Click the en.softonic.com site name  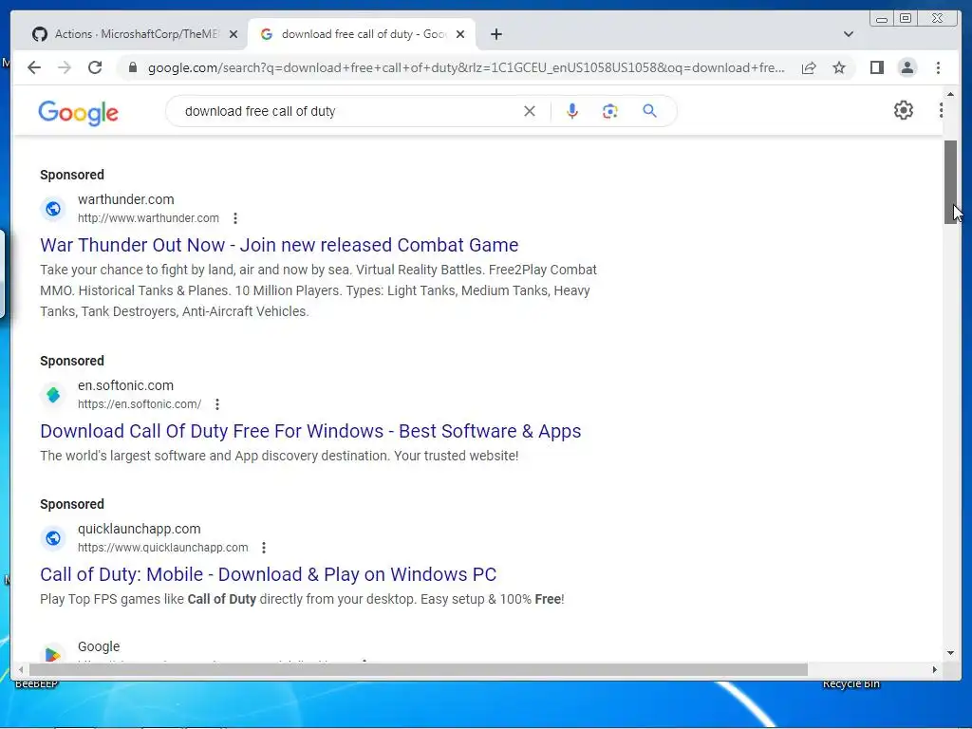click(x=125, y=385)
